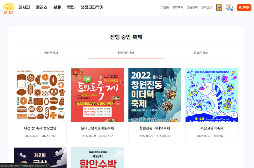The image size is (254, 168).
Task: Open the recipe book icon
Action: click(x=219, y=7)
